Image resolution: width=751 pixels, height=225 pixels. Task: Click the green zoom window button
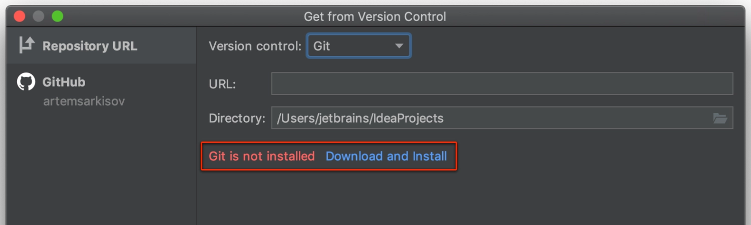pos(58,16)
